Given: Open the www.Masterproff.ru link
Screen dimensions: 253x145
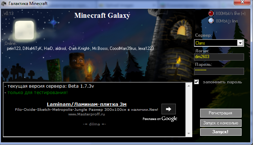Looking at the screenshot, I should [x=86, y=114].
